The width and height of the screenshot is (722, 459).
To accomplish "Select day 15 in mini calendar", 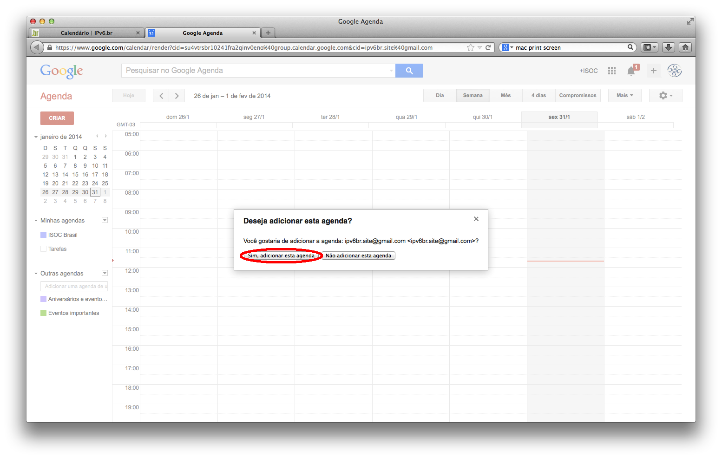I will pos(75,175).
